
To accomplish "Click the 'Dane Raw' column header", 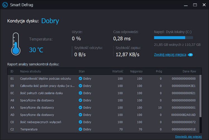I will coord(189,72).
